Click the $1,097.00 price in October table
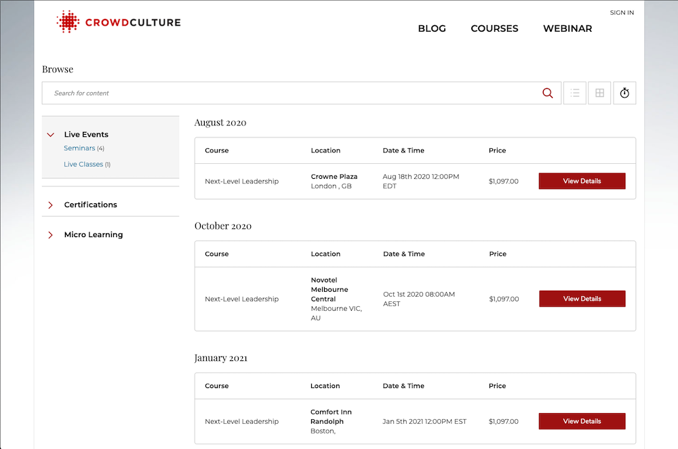This screenshot has width=678, height=449. [504, 299]
